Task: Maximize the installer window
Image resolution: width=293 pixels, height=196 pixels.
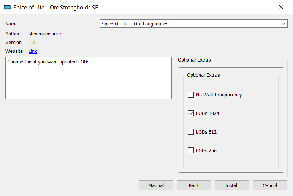Action: coord(259,7)
